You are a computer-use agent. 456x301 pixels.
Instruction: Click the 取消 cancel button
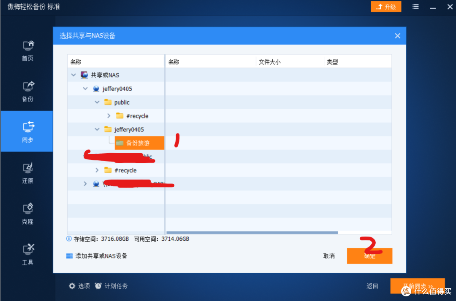tap(329, 256)
